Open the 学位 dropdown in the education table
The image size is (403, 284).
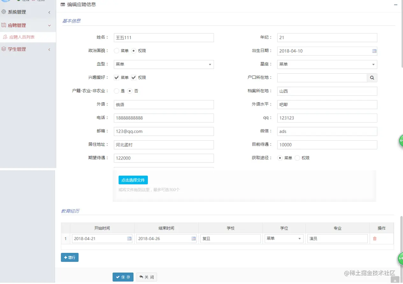pyautogui.click(x=284, y=239)
